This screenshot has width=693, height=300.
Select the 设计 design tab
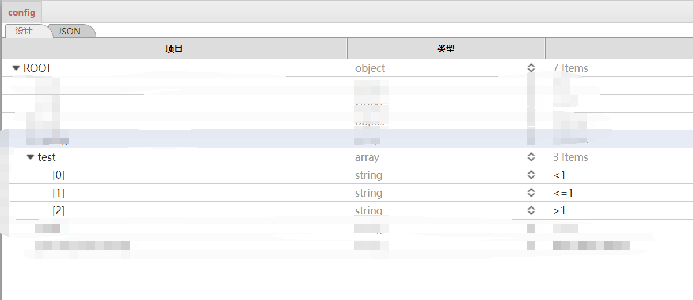pyautogui.click(x=24, y=31)
